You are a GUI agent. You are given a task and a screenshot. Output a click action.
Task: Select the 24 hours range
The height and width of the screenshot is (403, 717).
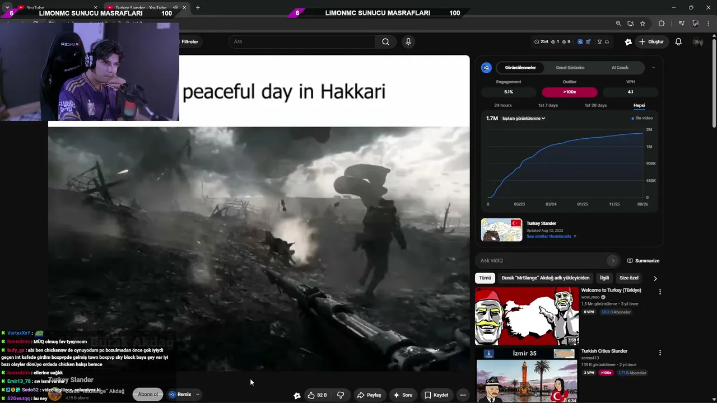coord(502,105)
